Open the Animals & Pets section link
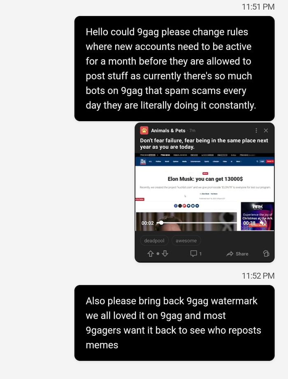This screenshot has width=288, height=379. (x=168, y=131)
